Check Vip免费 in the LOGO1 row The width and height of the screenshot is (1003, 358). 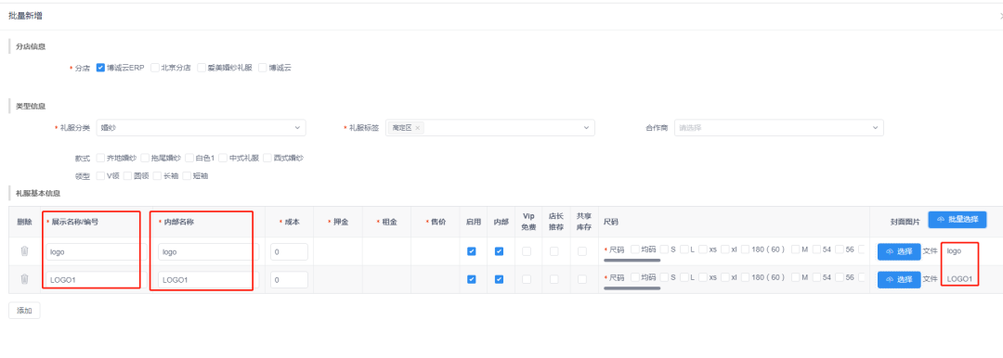(527, 279)
